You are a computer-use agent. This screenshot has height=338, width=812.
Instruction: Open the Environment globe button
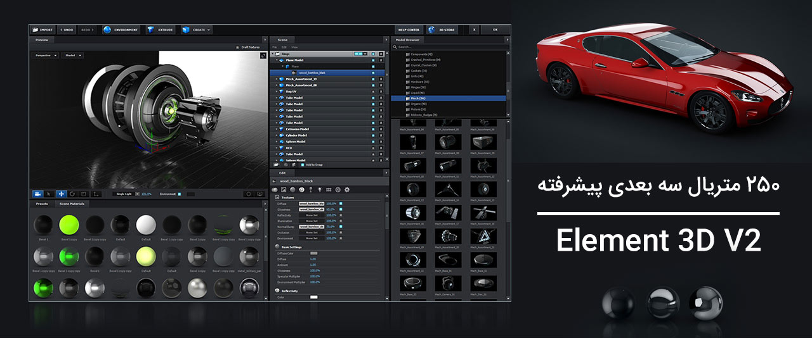coord(121,30)
